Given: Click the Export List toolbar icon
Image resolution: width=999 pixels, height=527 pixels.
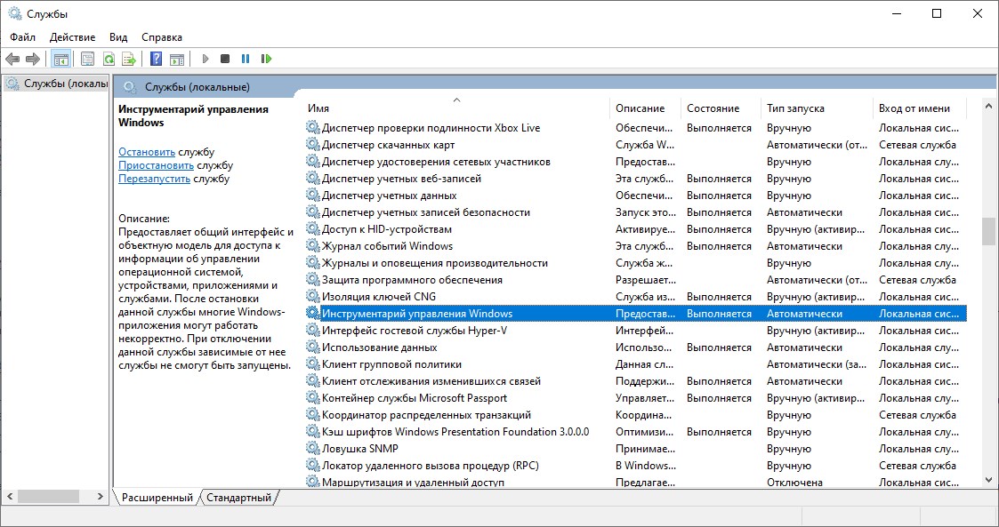Looking at the screenshot, I should 129,59.
